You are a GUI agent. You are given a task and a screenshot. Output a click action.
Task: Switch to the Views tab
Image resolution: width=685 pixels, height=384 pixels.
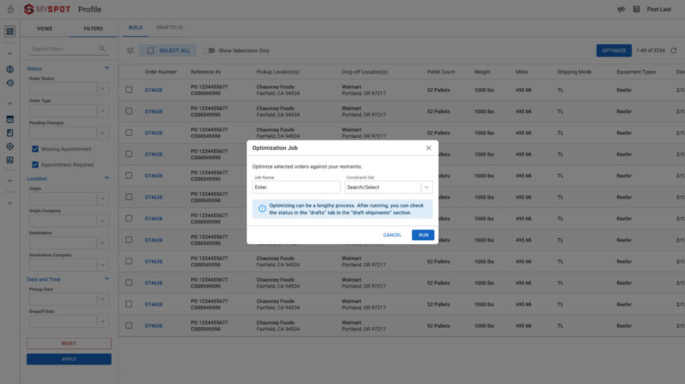pyautogui.click(x=45, y=28)
